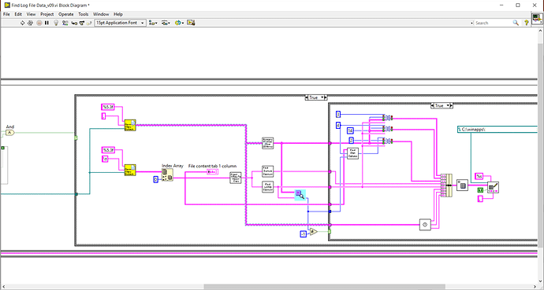544x290 pixels.
Task: Click the context help question mark
Action: click(x=527, y=23)
